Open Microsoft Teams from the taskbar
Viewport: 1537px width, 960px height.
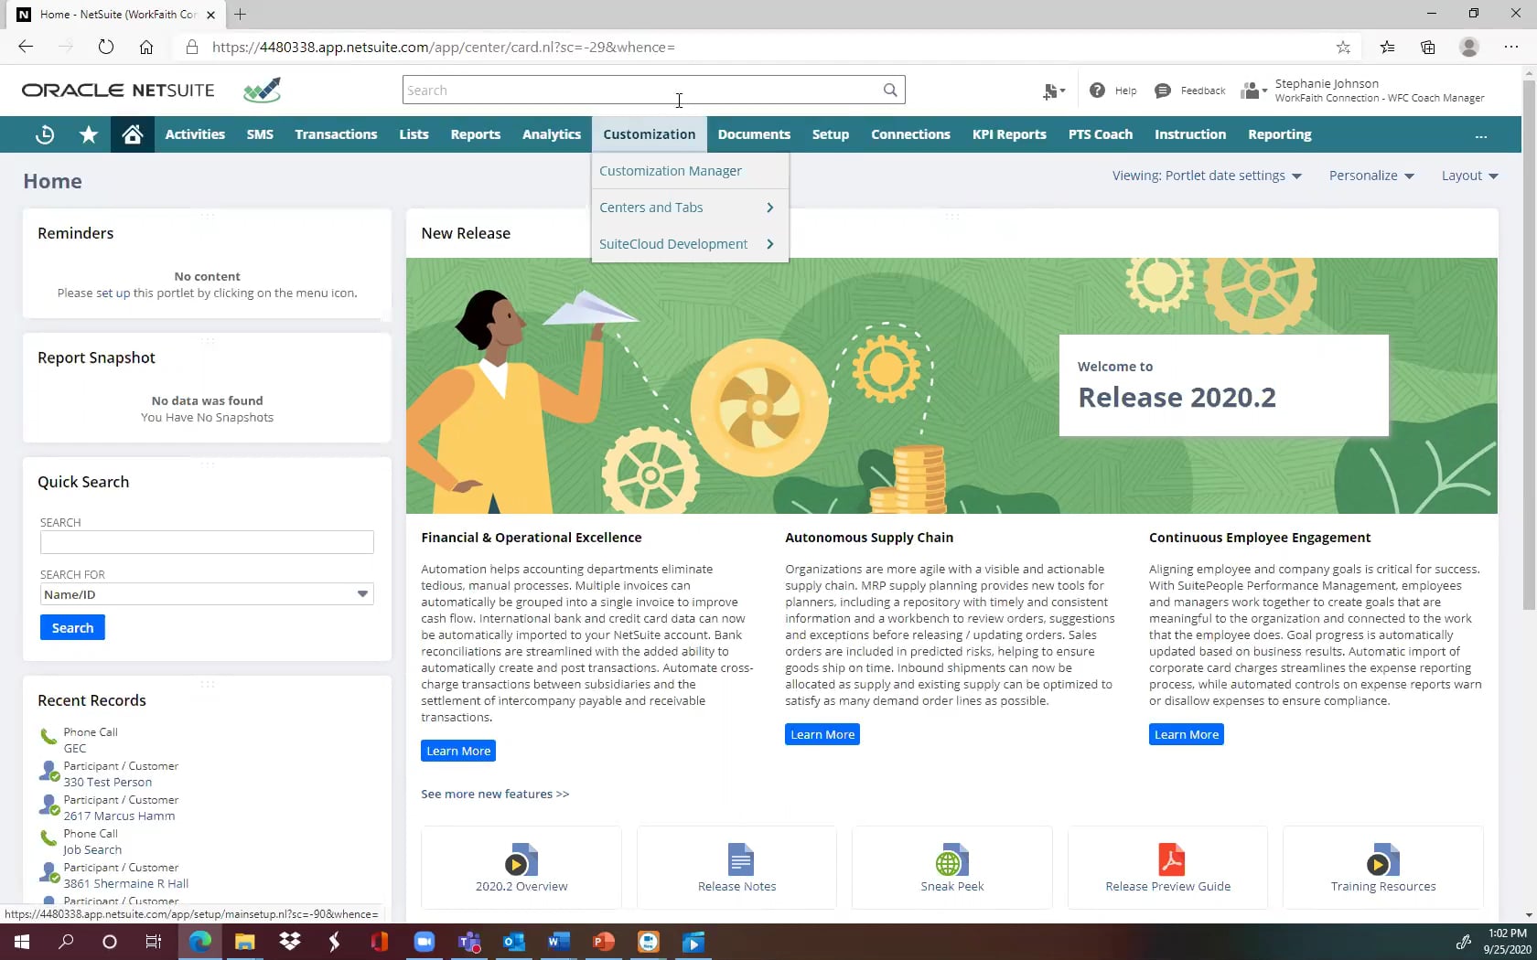tap(469, 942)
